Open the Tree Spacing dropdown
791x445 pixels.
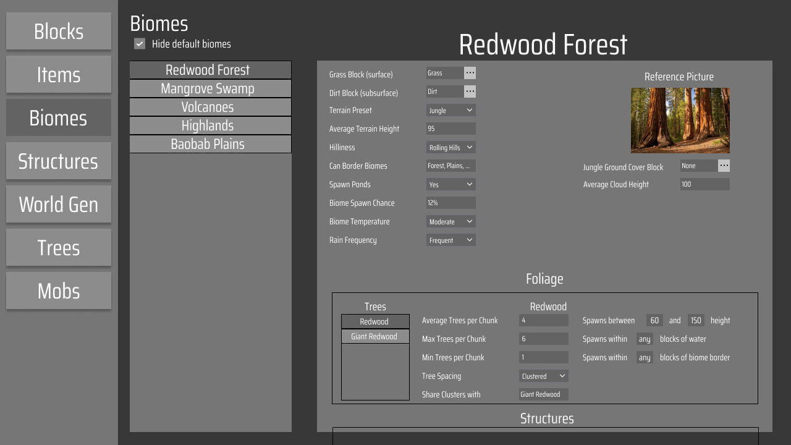pos(543,376)
